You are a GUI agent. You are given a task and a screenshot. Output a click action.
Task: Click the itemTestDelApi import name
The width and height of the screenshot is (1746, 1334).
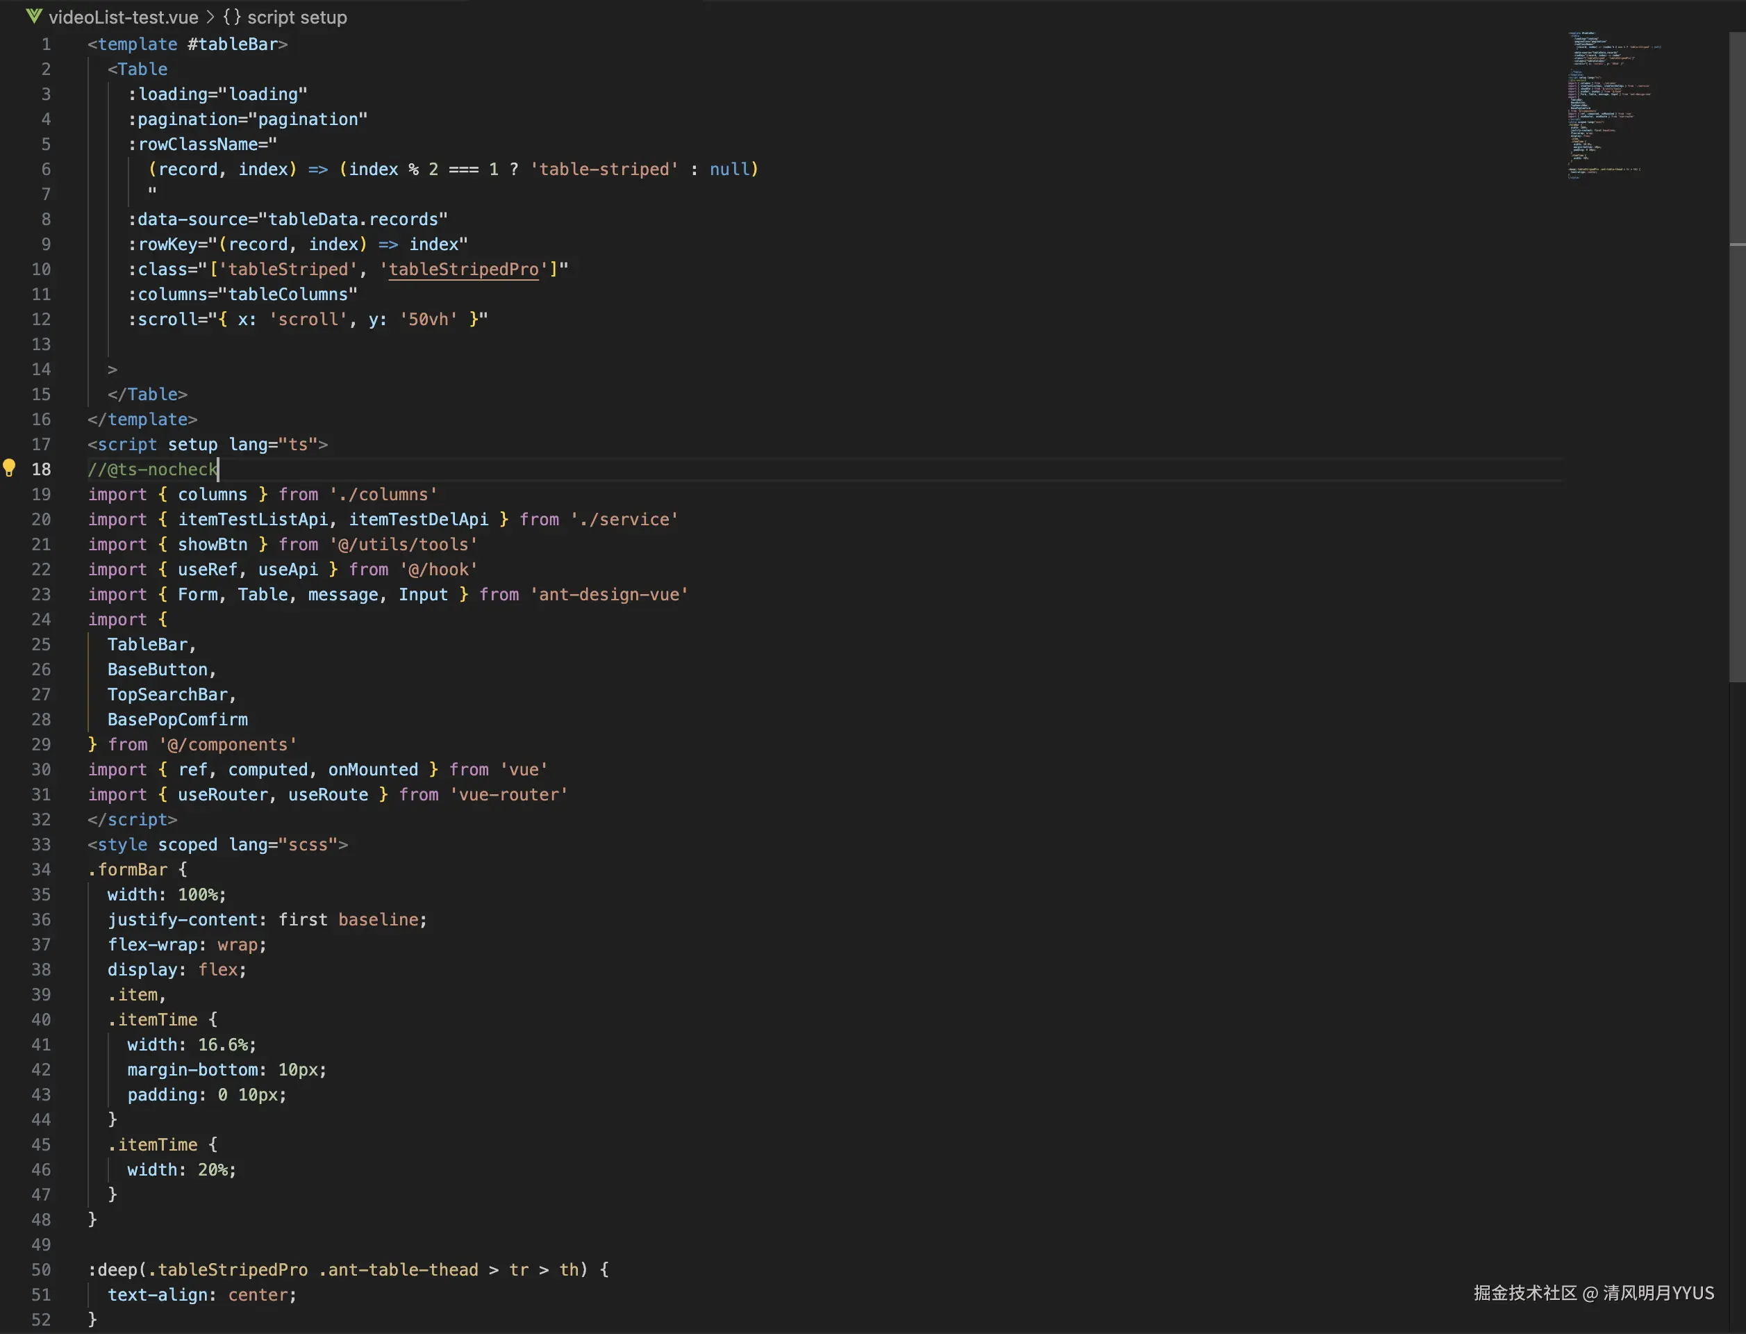418,519
